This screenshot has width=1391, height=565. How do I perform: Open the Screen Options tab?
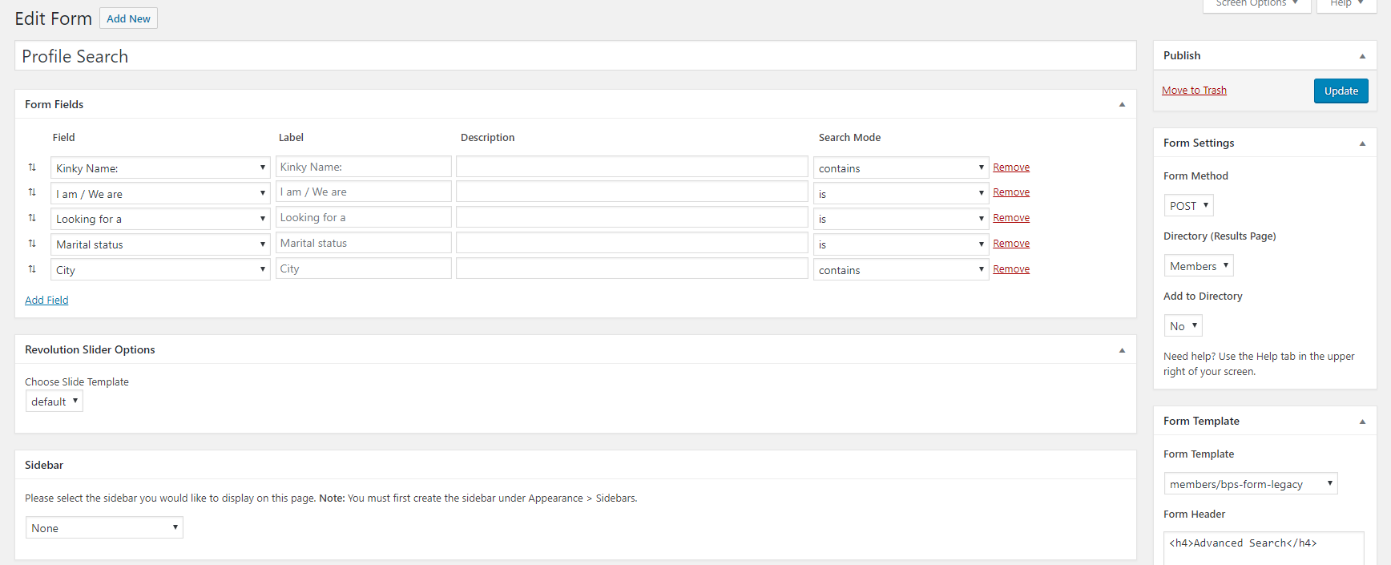[x=1256, y=4]
